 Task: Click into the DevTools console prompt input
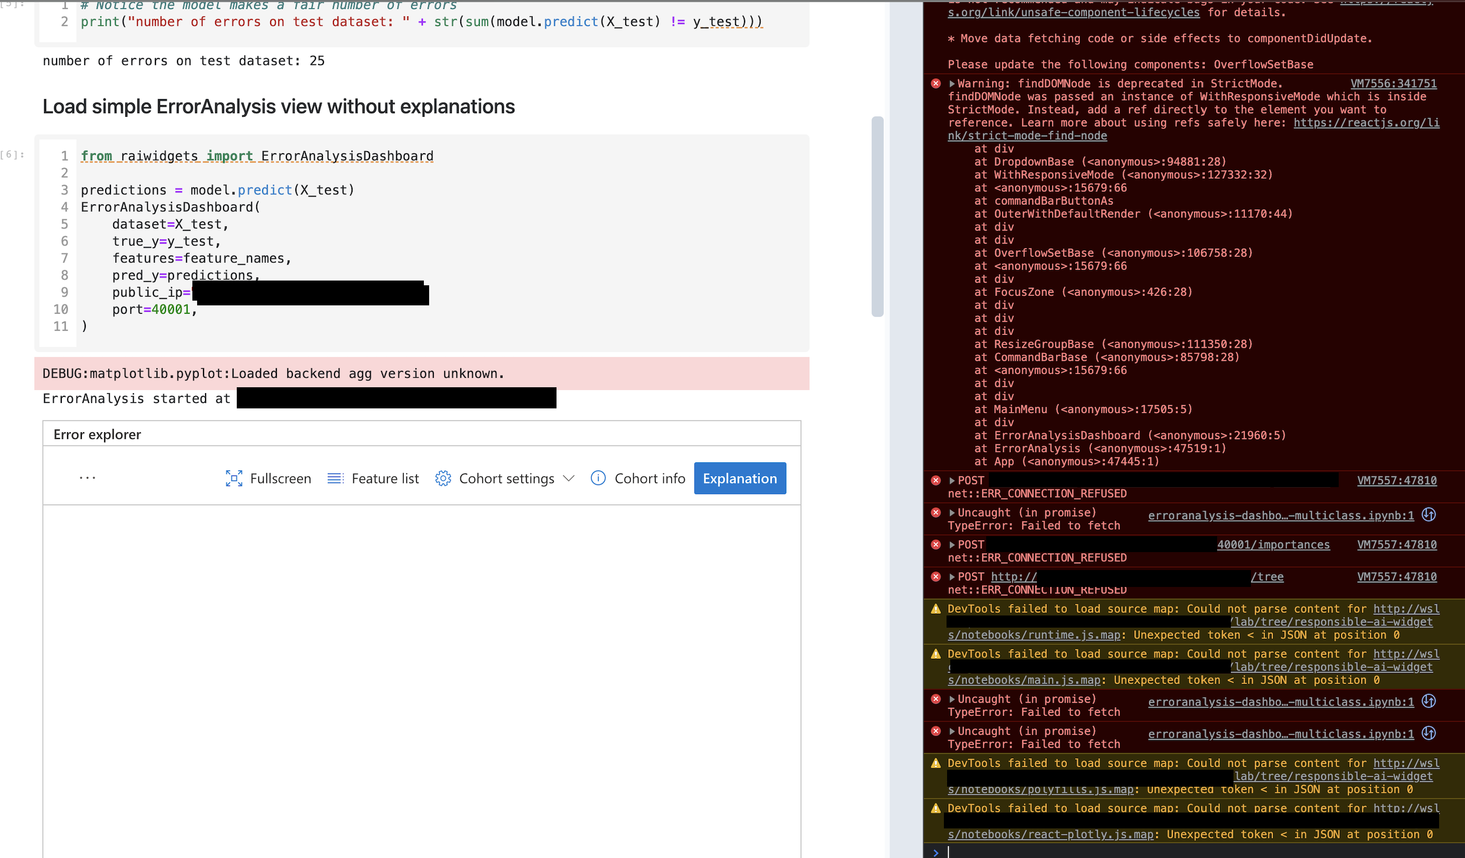[1163, 852]
